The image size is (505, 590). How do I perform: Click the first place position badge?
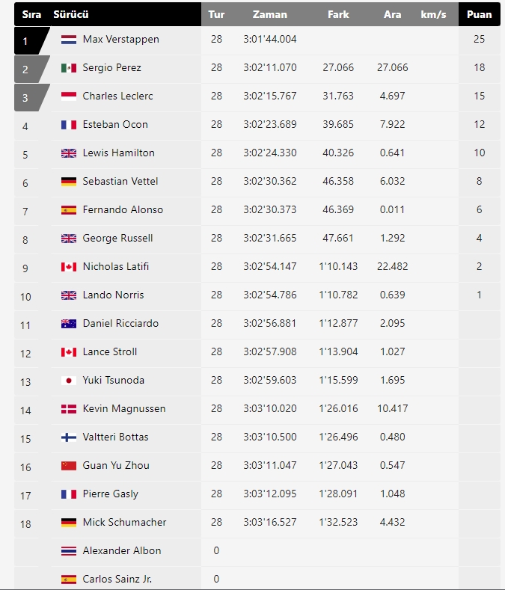(27, 40)
